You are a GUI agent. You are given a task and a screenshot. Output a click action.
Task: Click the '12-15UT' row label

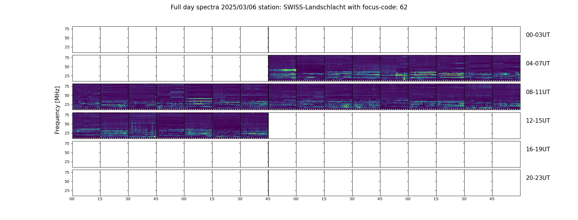(538, 121)
